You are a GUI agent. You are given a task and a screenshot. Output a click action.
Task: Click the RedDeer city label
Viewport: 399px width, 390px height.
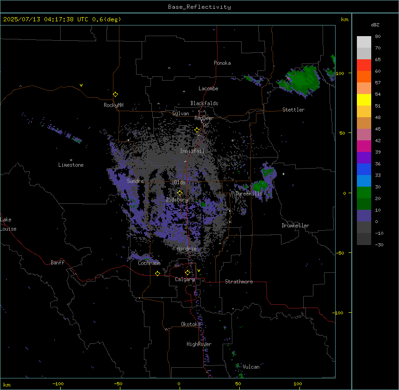point(204,118)
